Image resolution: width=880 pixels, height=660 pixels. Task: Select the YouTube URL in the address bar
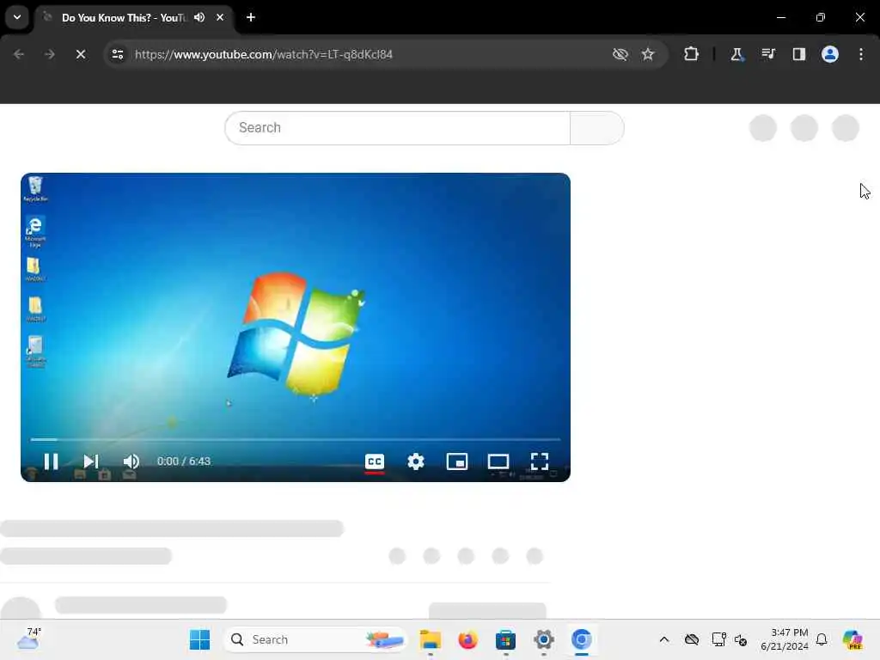[x=264, y=54]
